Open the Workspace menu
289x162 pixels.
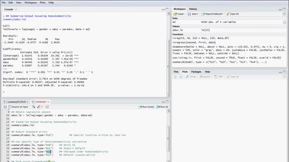[31, 3]
